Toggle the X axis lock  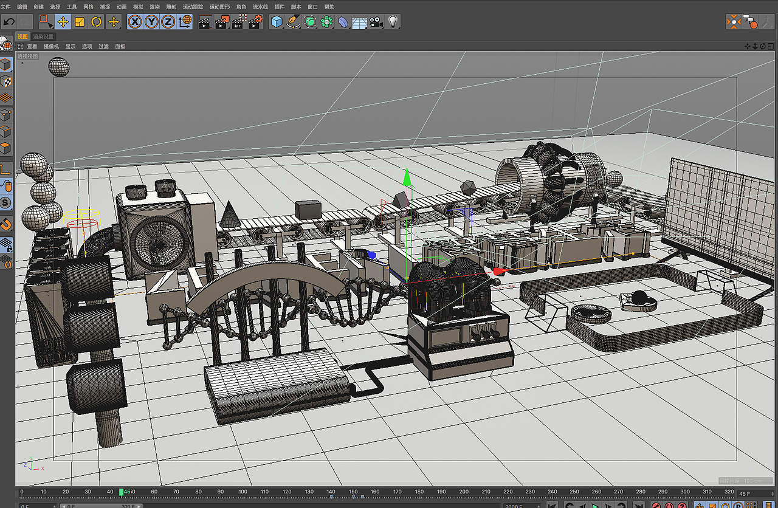pos(134,22)
